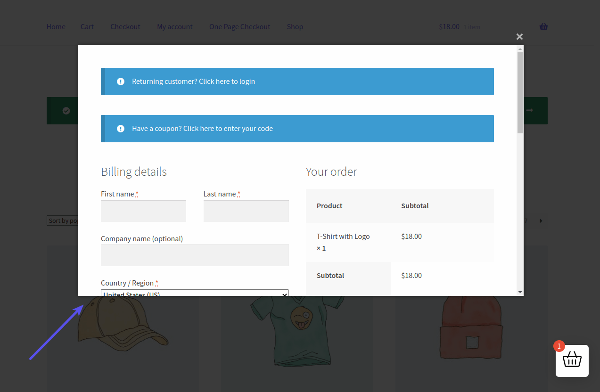Click the next page arrow in pagination
The image size is (600, 392).
click(x=541, y=220)
